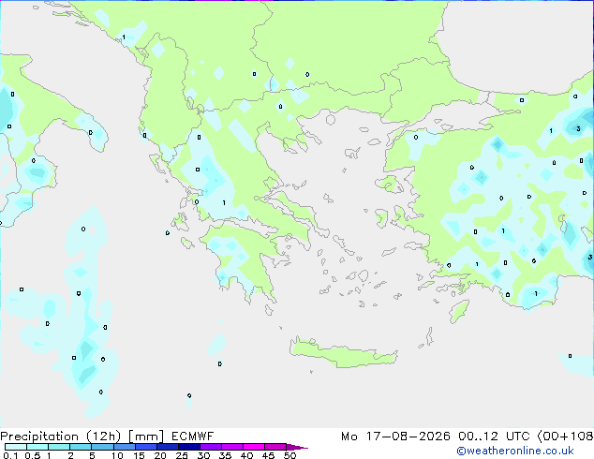This screenshot has width=594, height=459.
Task: Click the '15' legend tick label
Action: click(x=139, y=455)
